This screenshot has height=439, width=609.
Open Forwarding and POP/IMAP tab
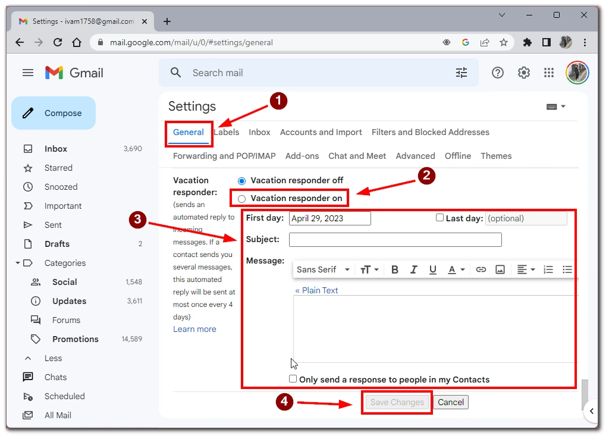[224, 156]
